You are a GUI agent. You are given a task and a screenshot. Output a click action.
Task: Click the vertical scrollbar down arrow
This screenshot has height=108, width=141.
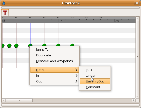click(x=137, y=96)
